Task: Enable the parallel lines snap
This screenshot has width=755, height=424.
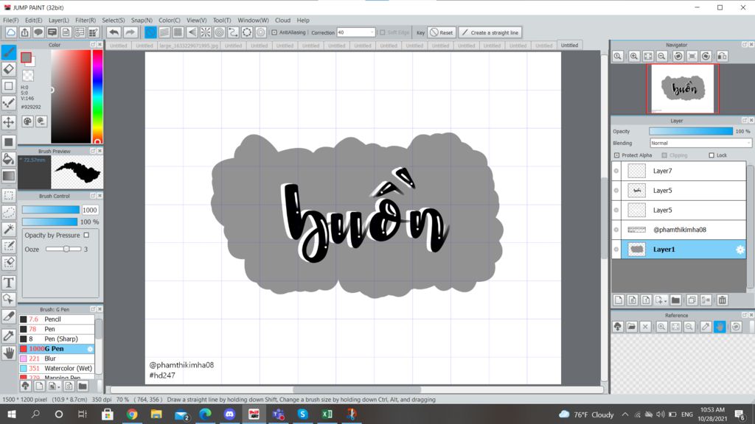Action: click(164, 32)
